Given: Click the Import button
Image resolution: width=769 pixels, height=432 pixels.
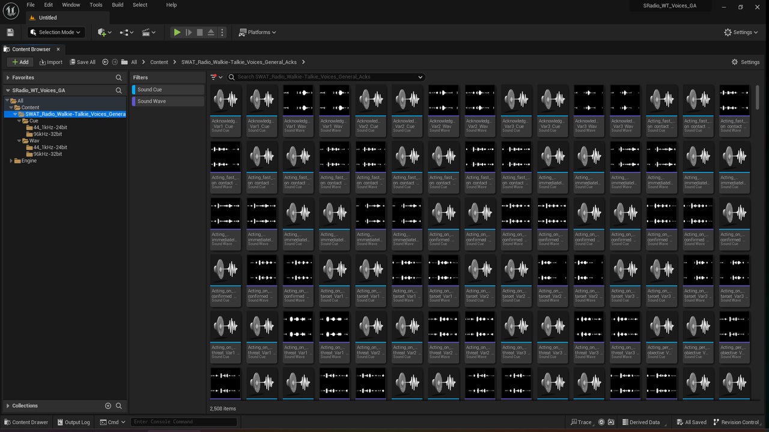Looking at the screenshot, I should [x=50, y=62].
